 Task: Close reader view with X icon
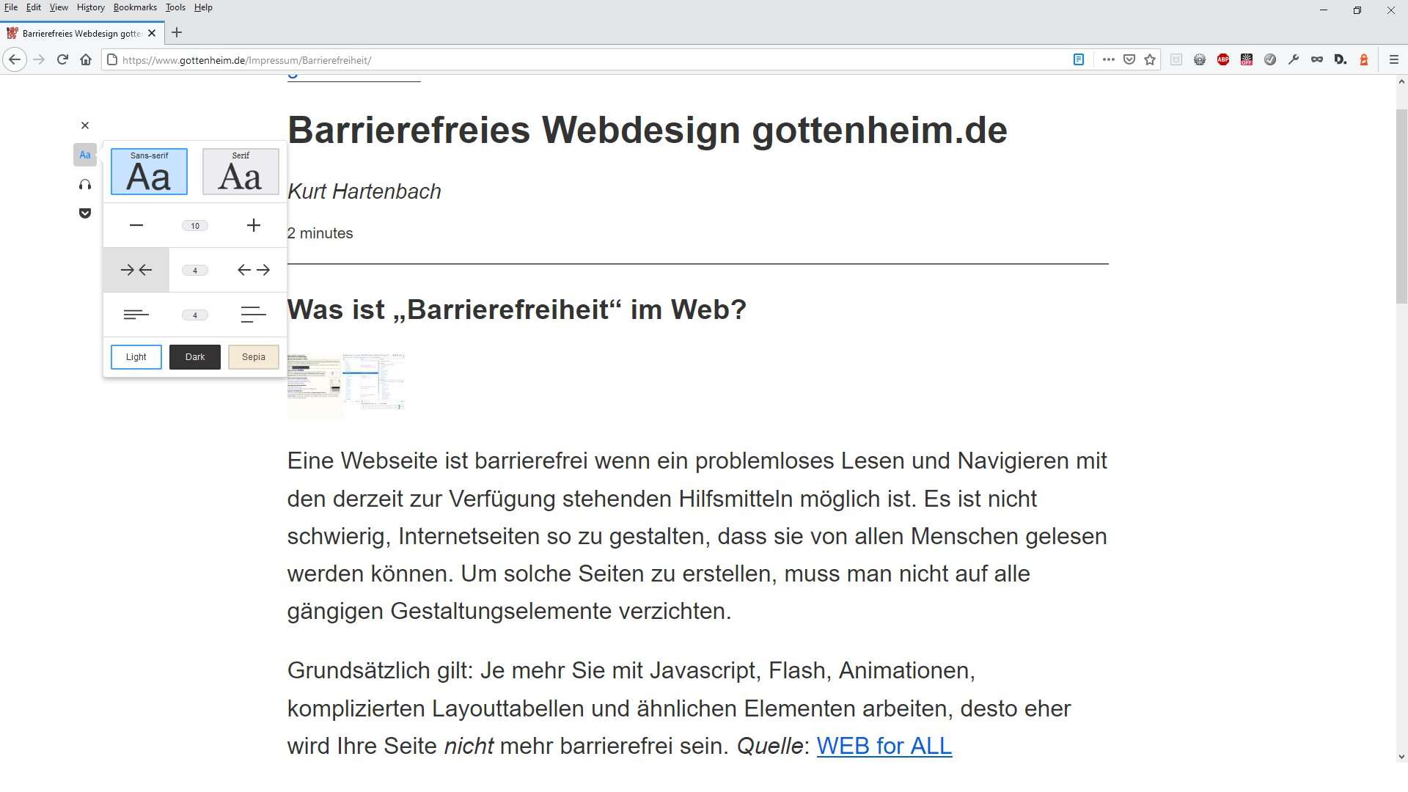(x=85, y=125)
